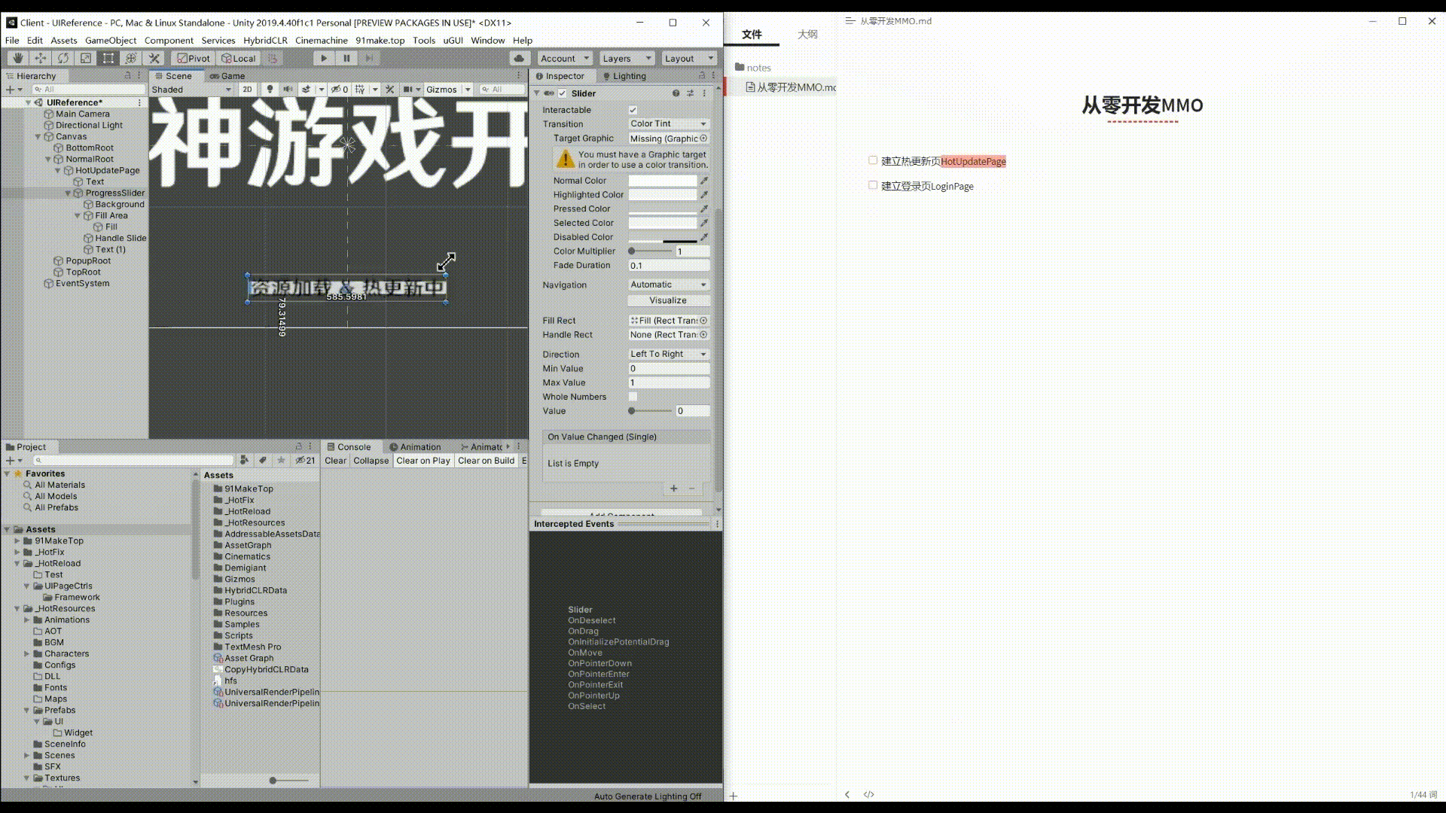
Task: Select the Move tool
Action: [x=41, y=58]
